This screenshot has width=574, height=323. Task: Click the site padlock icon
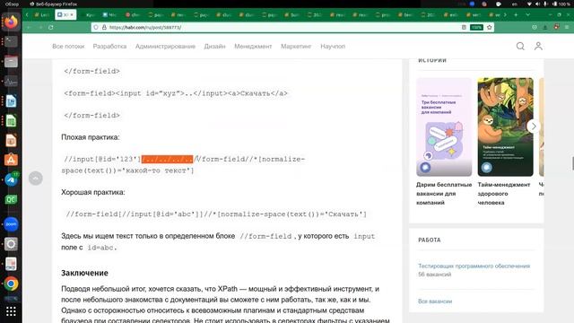pyautogui.click(x=104, y=28)
